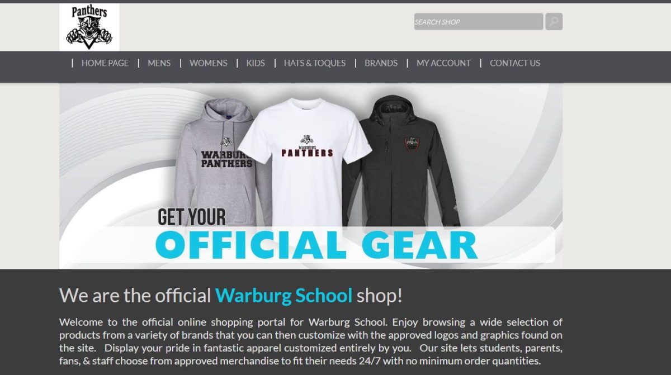
Task: Click the shield crest on the black jacket
Action: [413, 144]
